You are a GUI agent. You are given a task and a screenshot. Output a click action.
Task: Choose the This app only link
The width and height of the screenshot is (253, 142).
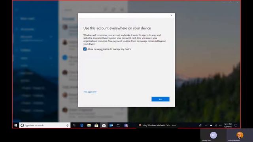(x=90, y=92)
